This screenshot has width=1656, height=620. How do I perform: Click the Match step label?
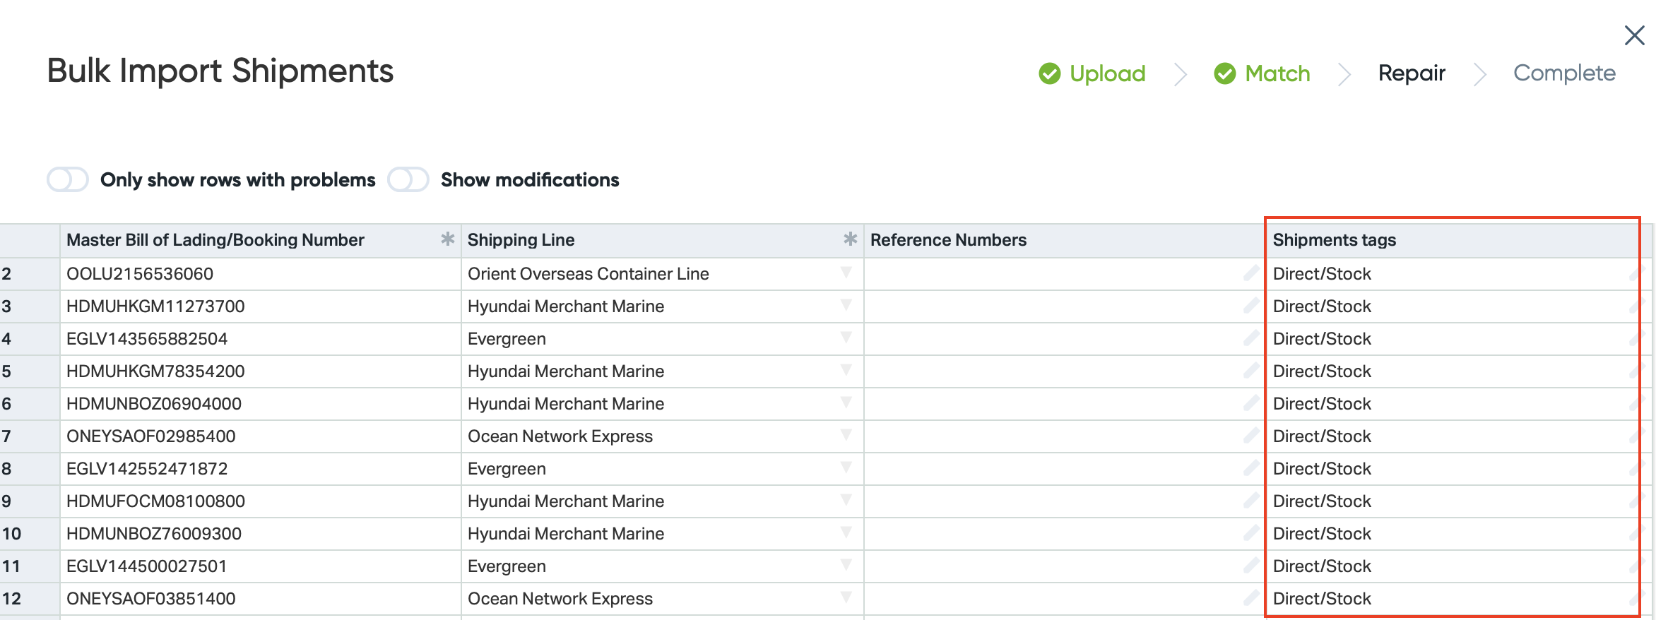pos(1277,73)
